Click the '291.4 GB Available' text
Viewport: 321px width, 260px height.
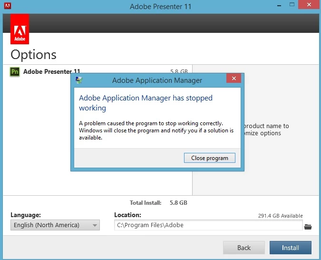[280, 216]
